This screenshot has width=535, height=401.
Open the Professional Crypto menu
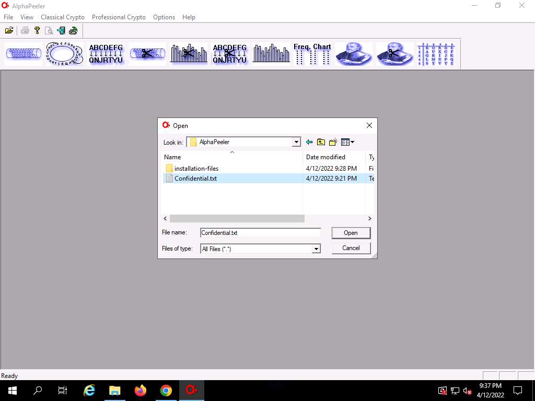(x=119, y=17)
